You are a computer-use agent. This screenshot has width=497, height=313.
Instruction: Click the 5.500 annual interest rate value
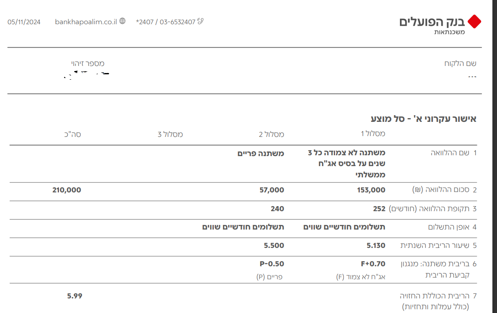274,245
